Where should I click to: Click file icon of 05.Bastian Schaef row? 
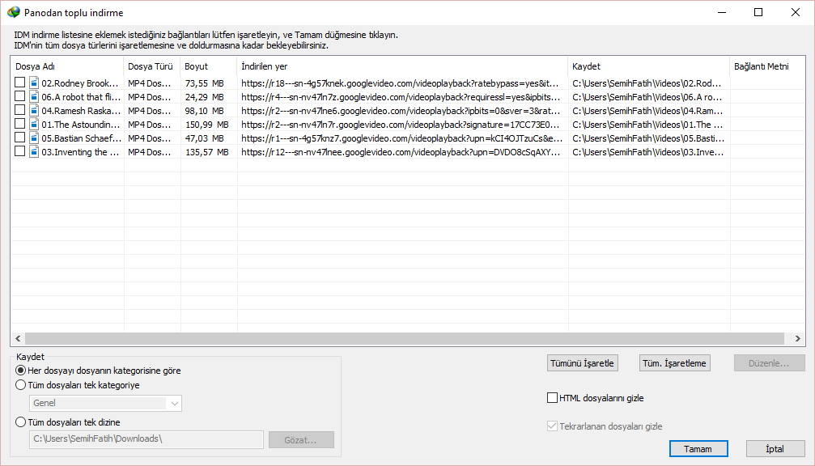tap(35, 138)
